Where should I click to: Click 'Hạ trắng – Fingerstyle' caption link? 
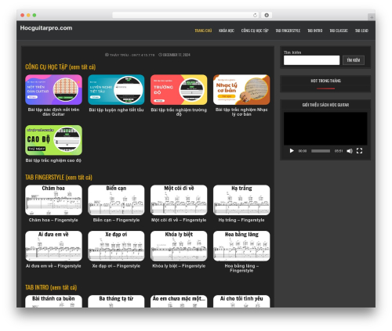[x=241, y=220]
